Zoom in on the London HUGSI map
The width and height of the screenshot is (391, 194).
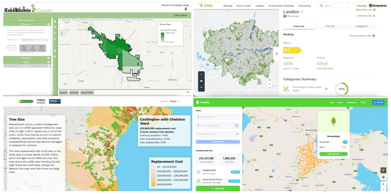coord(269,80)
